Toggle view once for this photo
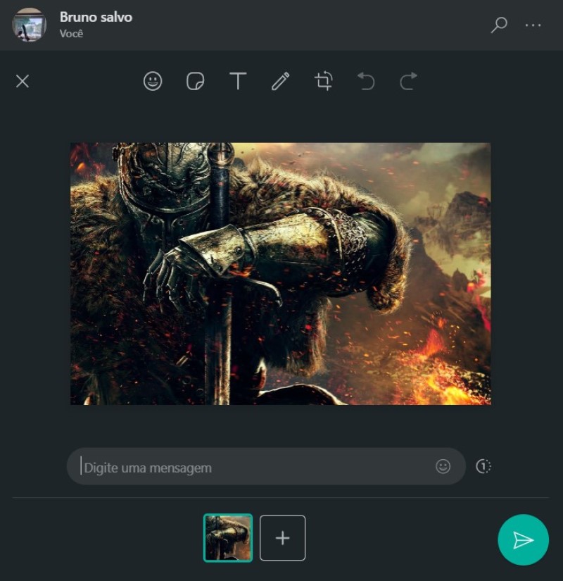 [x=483, y=466]
